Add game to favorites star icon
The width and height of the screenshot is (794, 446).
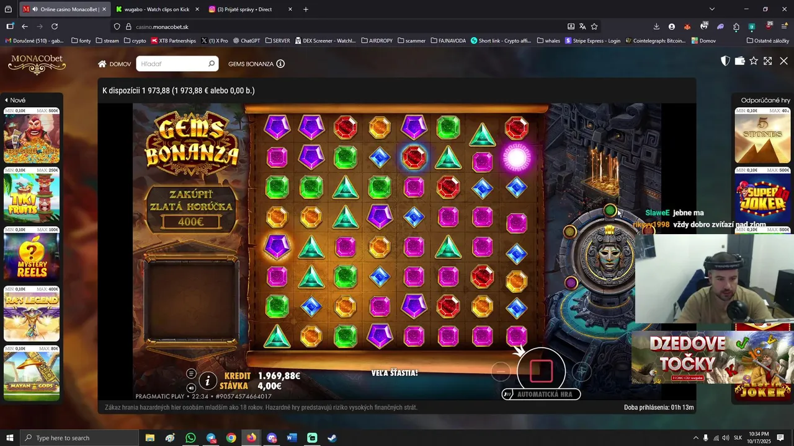point(754,61)
